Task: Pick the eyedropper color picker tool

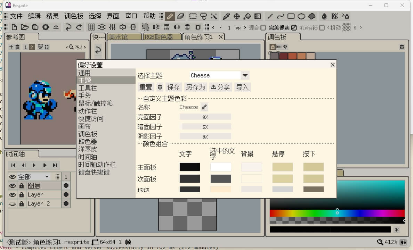Action: click(x=226, y=16)
